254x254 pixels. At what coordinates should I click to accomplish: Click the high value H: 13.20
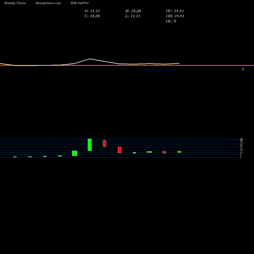133,11
